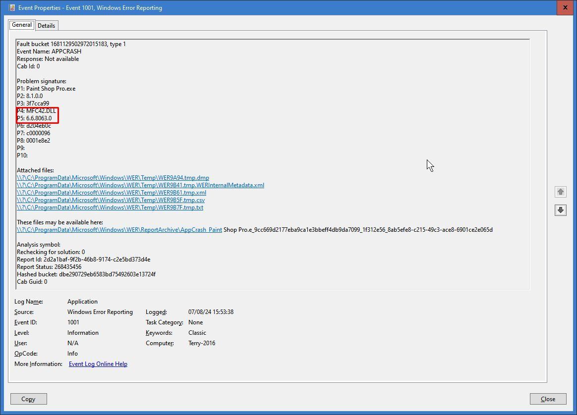Click the Fault bucket line
Image resolution: width=577 pixels, height=415 pixels.
point(71,44)
